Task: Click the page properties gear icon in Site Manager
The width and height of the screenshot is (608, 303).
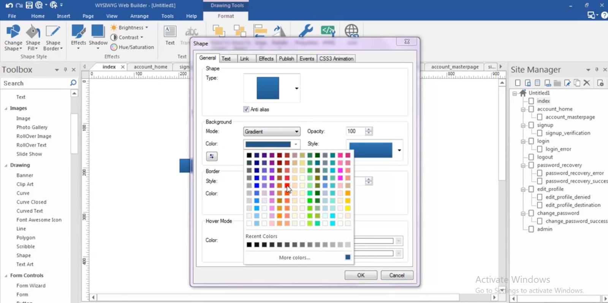Action: 600,83
